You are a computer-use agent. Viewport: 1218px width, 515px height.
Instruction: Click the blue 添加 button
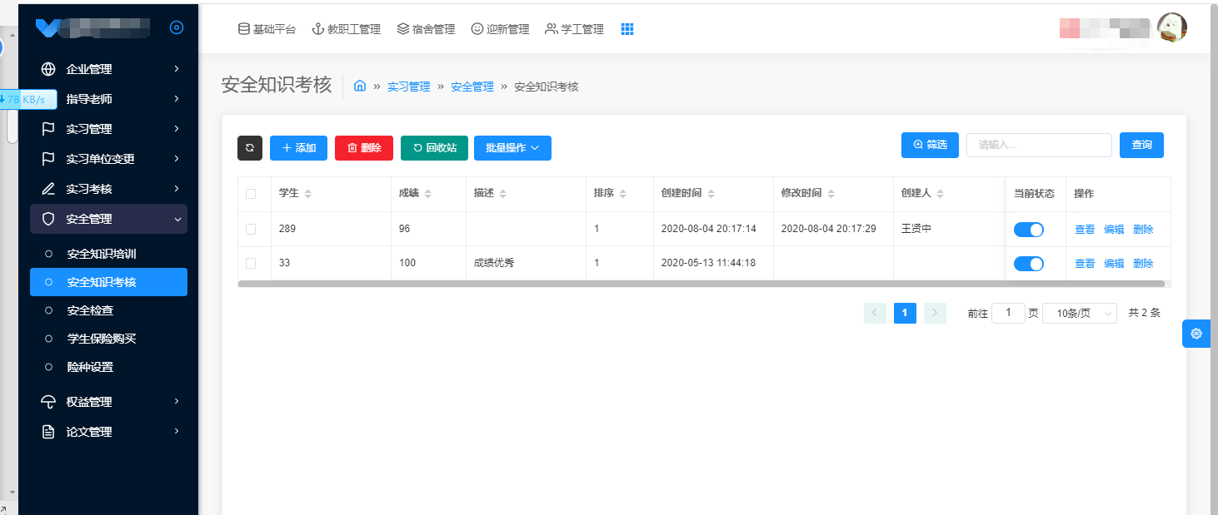coord(298,147)
